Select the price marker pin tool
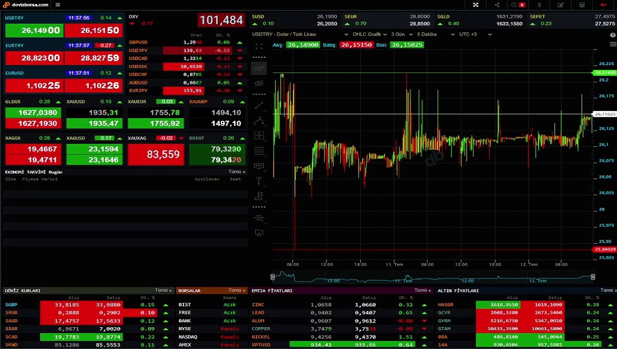This screenshot has height=349, width=617. coord(259,181)
